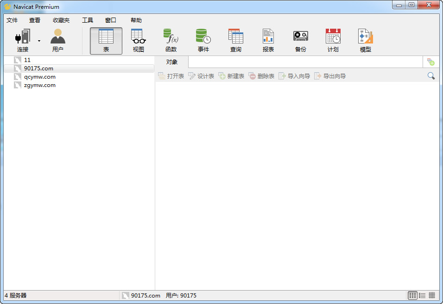Viewport: 443px width, 304px height.
Task: Open the 模型 (Model) designer
Action: [x=365, y=39]
